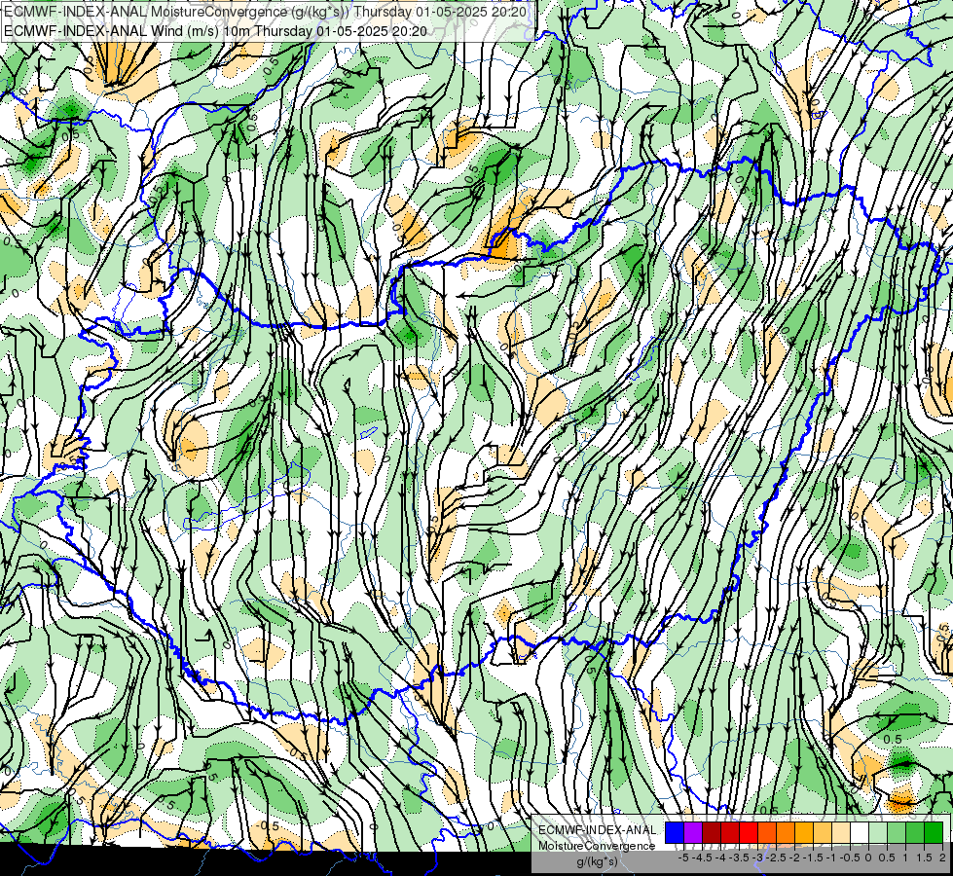
Task: Click the MoistureConvergence title line at top
Action: 266,12
